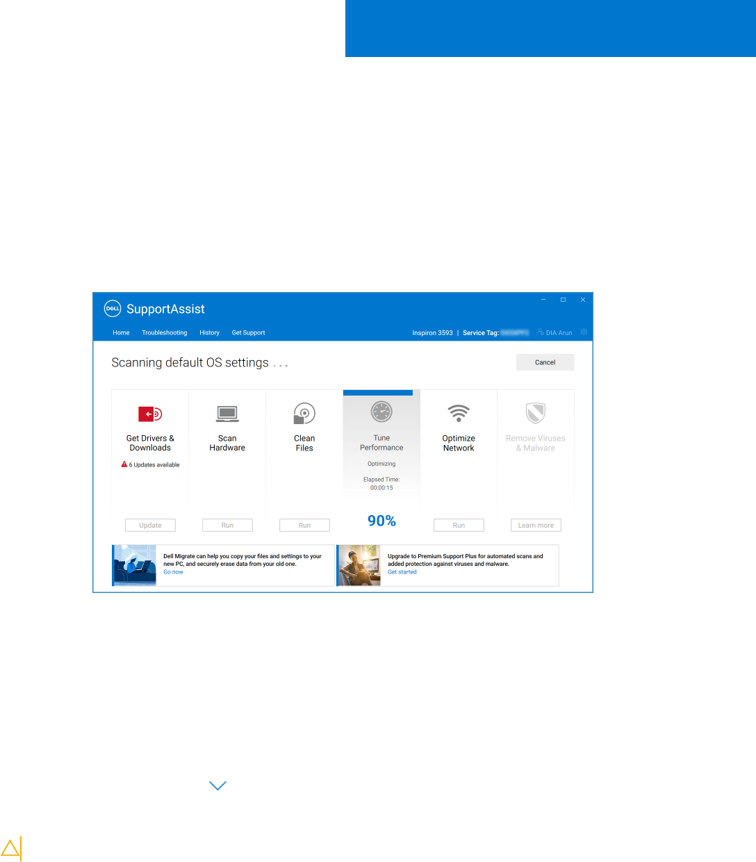Minimize the SupportAssist window
Viewport: 756px width, 862px height.
[x=543, y=300]
